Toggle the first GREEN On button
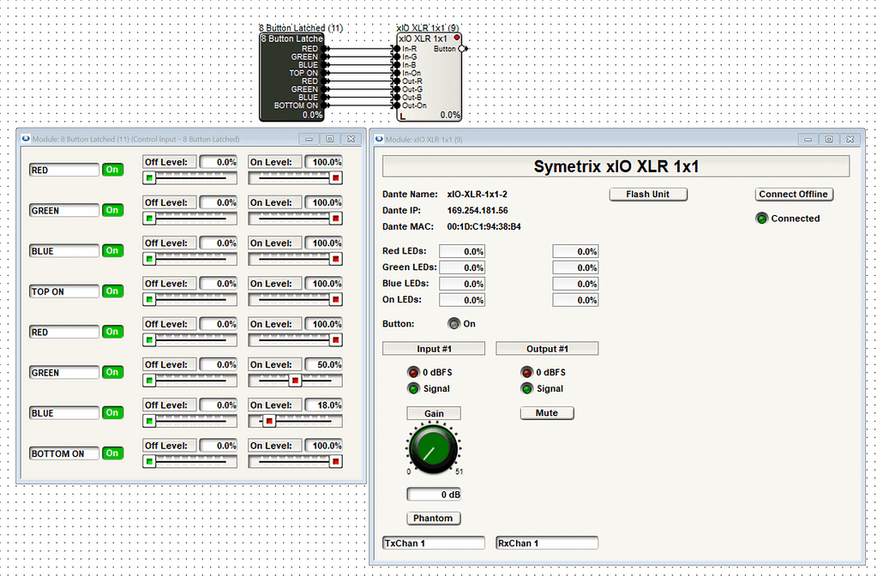 pos(112,210)
